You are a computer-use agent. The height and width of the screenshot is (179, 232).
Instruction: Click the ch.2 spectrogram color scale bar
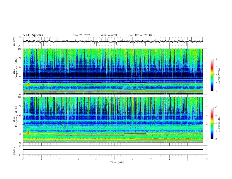(x=212, y=123)
